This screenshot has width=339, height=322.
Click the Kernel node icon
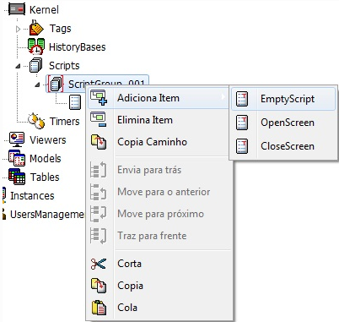pyautogui.click(x=17, y=9)
